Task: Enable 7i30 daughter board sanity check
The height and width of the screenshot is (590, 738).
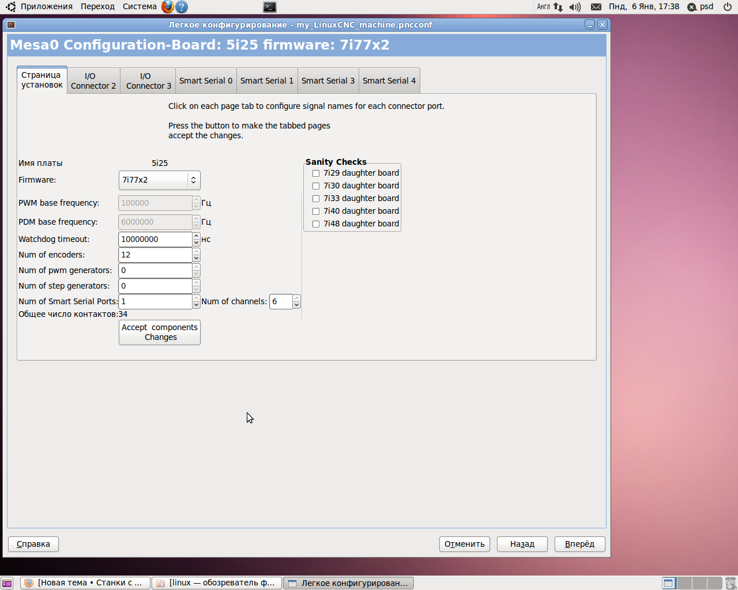Action: point(316,186)
